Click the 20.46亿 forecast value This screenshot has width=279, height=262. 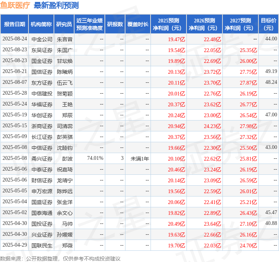[176, 170]
